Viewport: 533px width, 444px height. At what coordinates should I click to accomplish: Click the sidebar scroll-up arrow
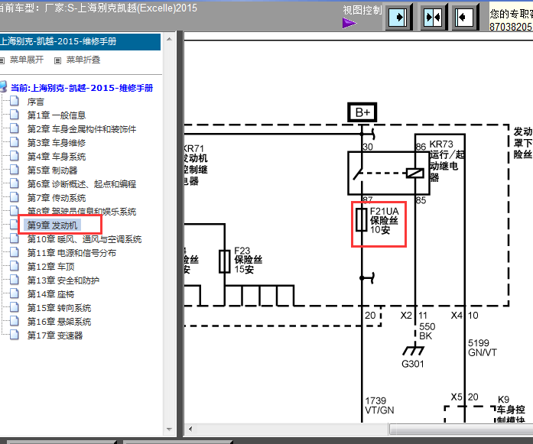pyautogui.click(x=169, y=40)
